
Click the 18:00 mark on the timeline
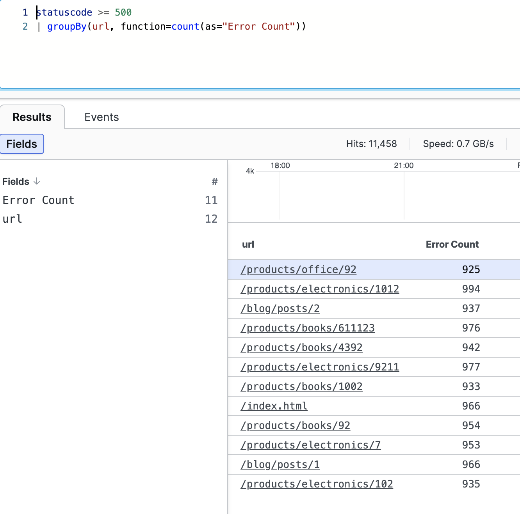click(x=280, y=165)
